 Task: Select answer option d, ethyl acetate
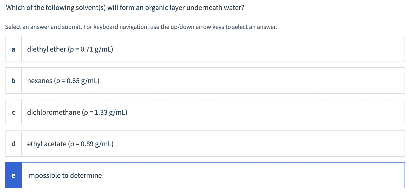[184, 144]
